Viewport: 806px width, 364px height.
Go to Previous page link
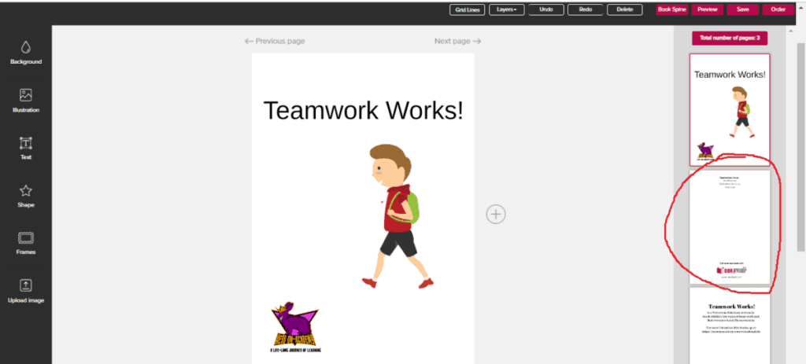[275, 41]
